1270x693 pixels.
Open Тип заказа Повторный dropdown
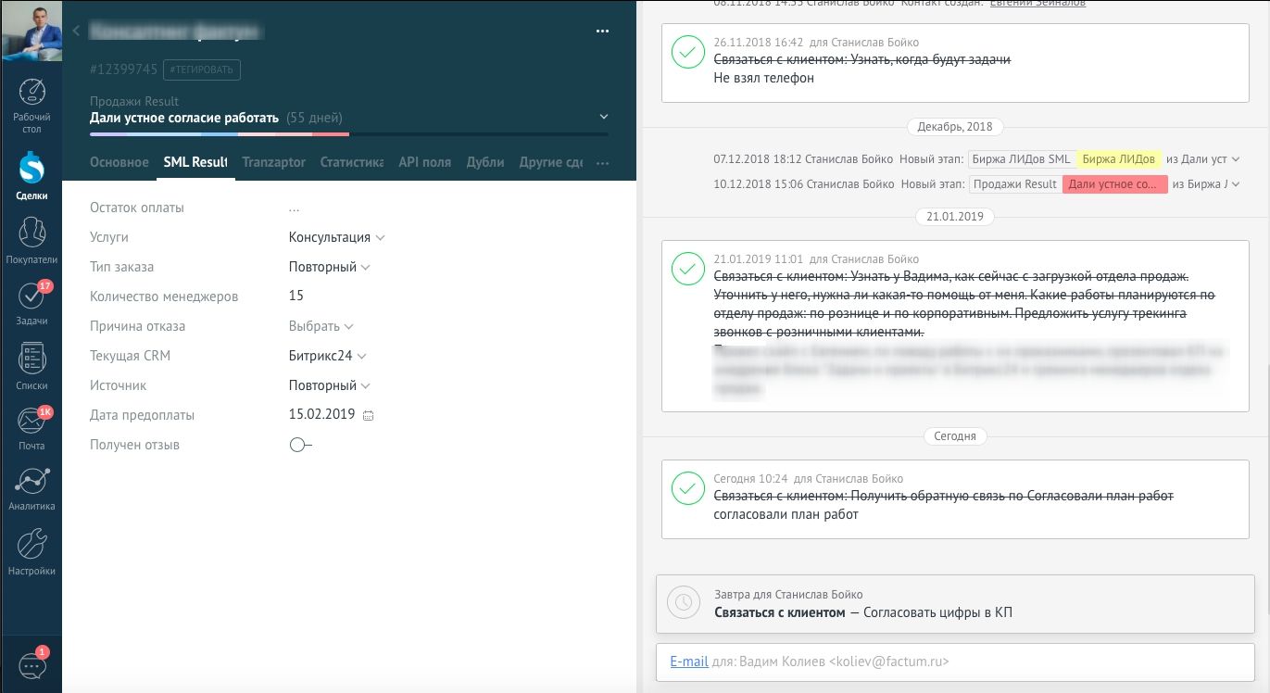[330, 267]
